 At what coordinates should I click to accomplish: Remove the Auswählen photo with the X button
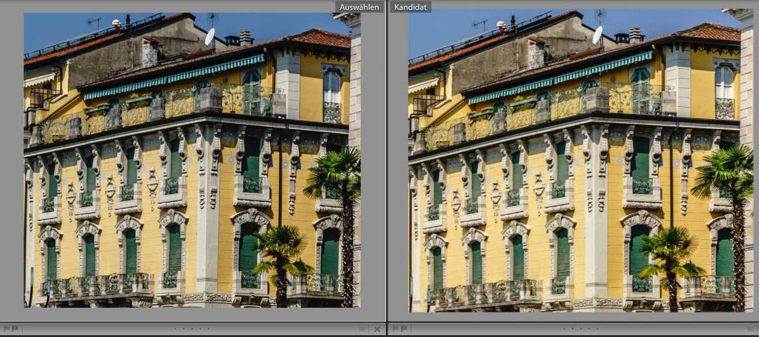pyautogui.click(x=377, y=329)
